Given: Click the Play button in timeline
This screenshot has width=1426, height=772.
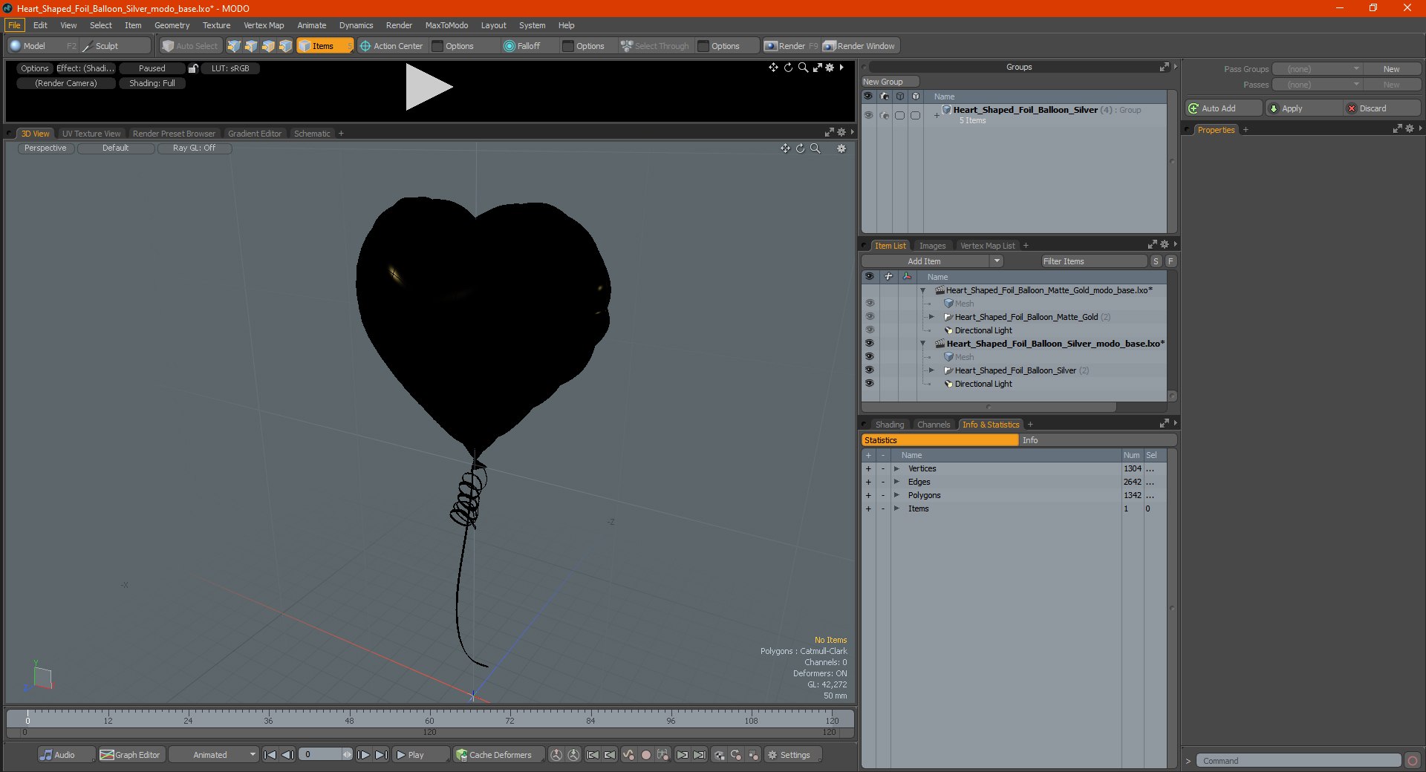Looking at the screenshot, I should [420, 755].
